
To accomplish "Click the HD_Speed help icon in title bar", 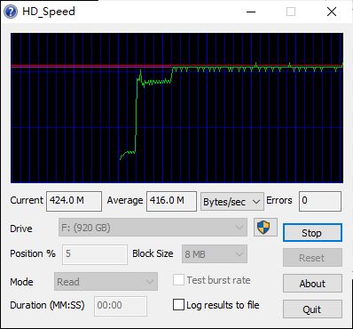I will (x=11, y=12).
